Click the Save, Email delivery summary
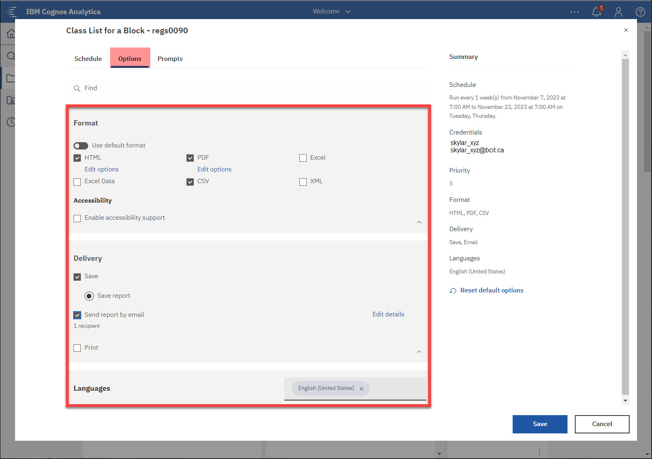 click(464, 242)
